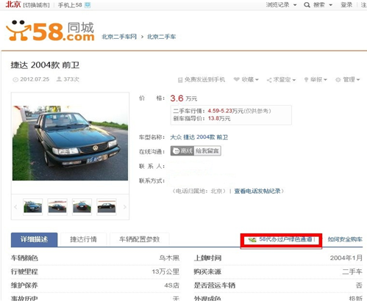This screenshot has height=306, width=367.
Task: Click the phone icon for 免费发送到手机
Action: (180, 80)
